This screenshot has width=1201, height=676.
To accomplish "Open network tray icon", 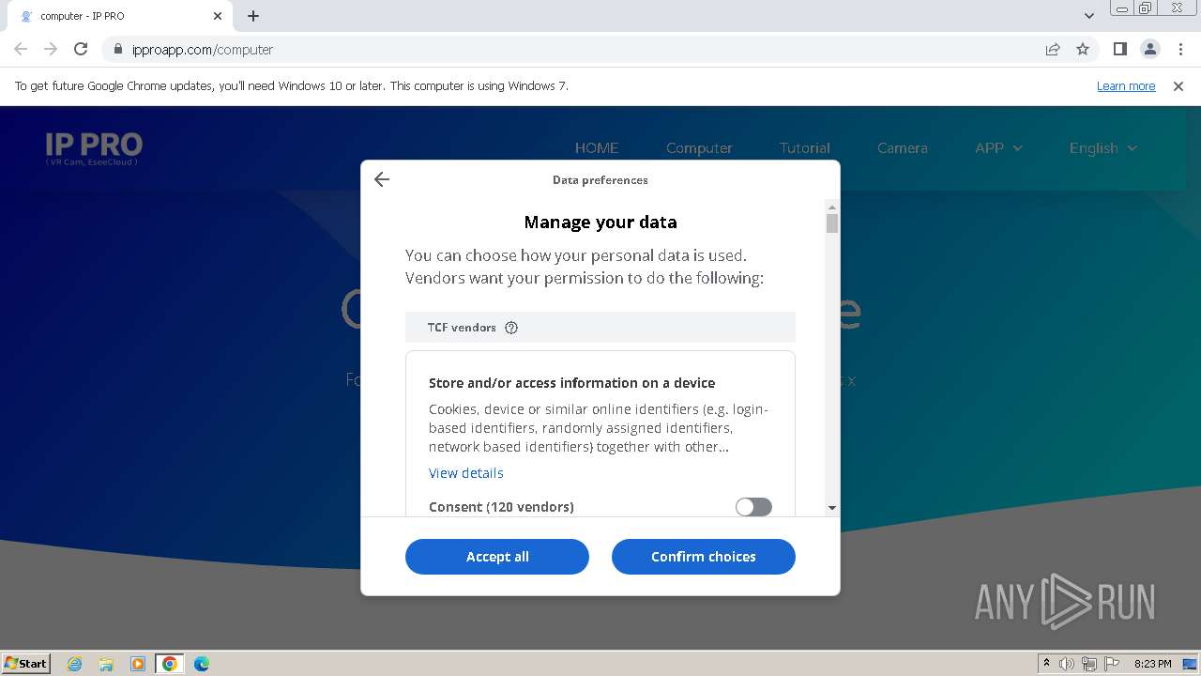I will tap(1088, 664).
